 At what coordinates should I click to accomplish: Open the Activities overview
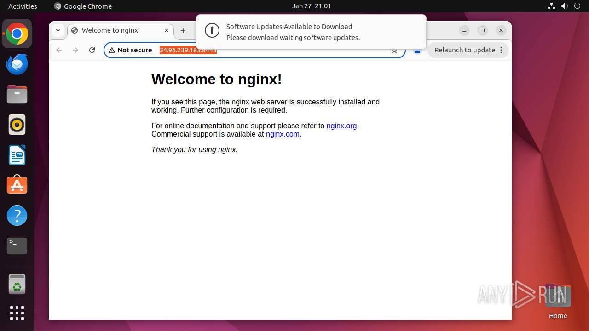point(23,6)
